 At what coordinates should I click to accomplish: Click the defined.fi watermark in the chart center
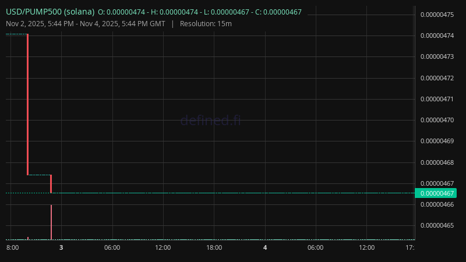210,120
